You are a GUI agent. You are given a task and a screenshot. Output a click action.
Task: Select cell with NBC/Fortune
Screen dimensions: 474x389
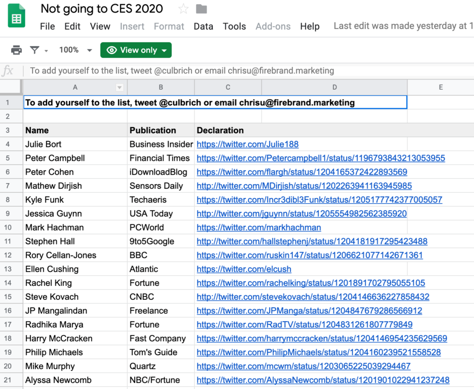click(x=161, y=380)
